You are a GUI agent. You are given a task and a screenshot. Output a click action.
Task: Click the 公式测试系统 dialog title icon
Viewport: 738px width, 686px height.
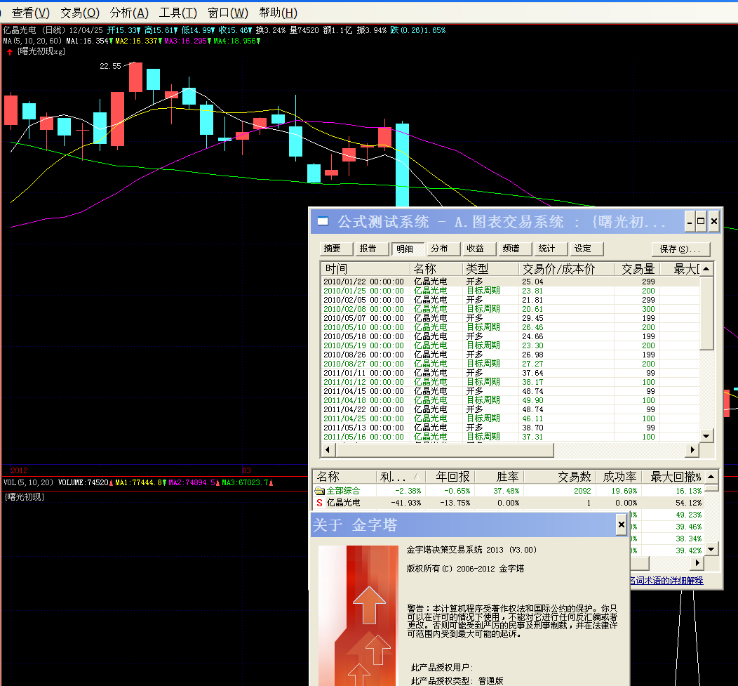coord(323,222)
